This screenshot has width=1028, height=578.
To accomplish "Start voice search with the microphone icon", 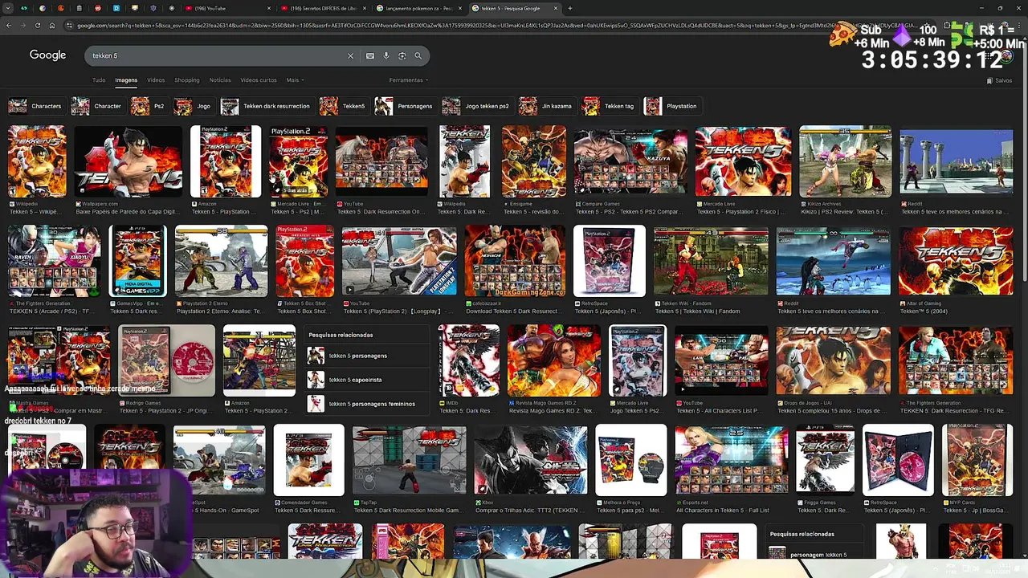I will point(385,55).
